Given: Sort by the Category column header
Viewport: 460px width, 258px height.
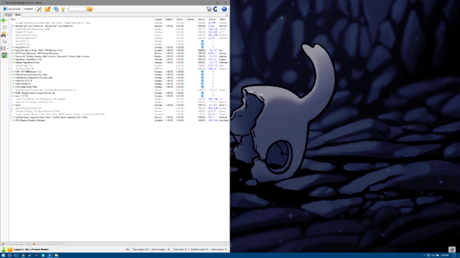Looking at the screenshot, I should click(159, 20).
